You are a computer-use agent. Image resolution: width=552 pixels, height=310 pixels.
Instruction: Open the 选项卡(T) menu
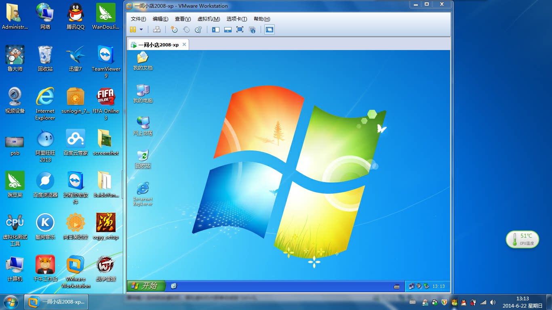tap(238, 19)
